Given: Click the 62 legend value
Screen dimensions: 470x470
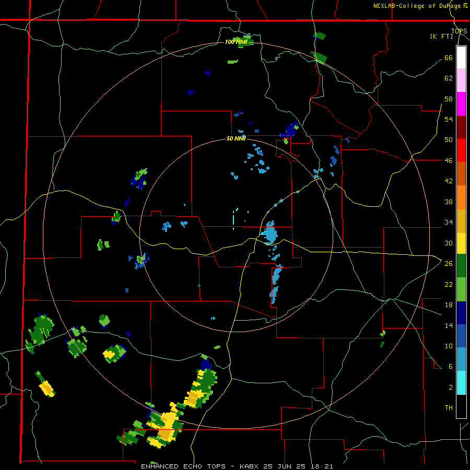Looking at the screenshot, I should pyautogui.click(x=449, y=78).
